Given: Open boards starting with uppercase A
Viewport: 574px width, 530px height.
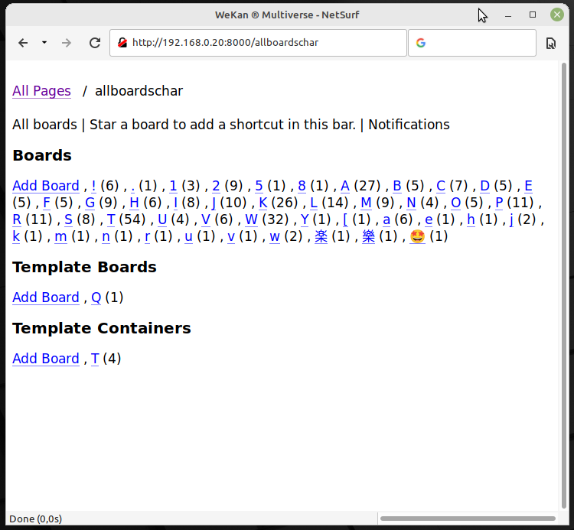Looking at the screenshot, I should coord(345,185).
